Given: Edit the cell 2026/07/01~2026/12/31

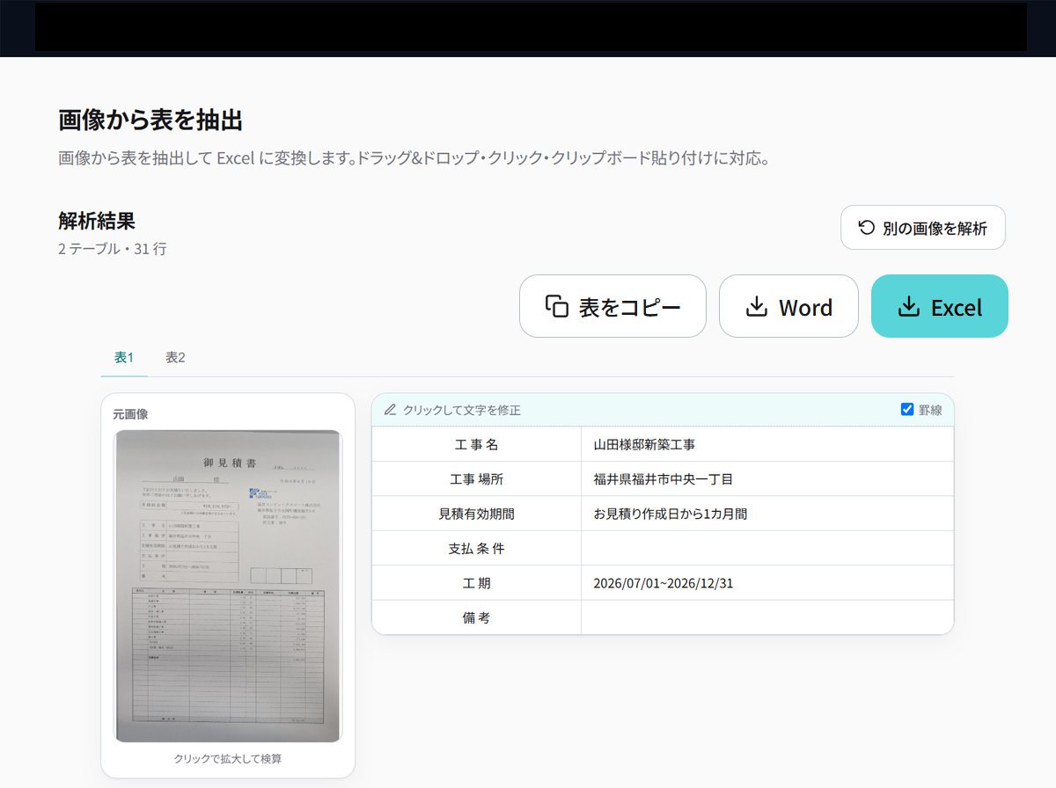Looking at the screenshot, I should coord(767,583).
